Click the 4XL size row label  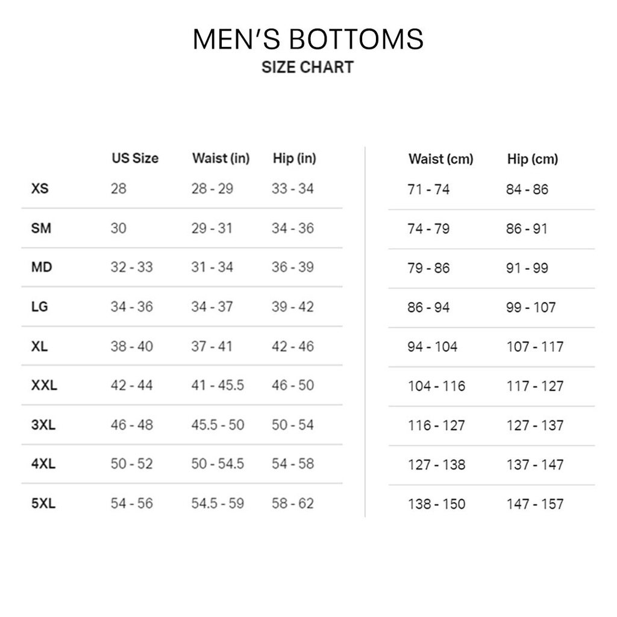[x=43, y=464]
